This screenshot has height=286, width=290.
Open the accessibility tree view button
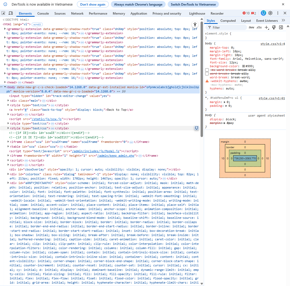[x=195, y=24]
